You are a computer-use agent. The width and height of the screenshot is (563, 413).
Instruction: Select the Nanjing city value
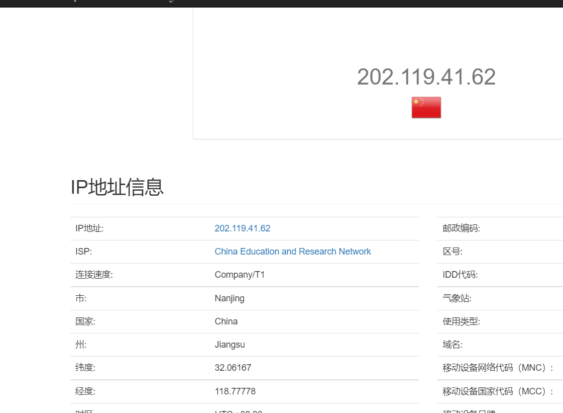229,298
